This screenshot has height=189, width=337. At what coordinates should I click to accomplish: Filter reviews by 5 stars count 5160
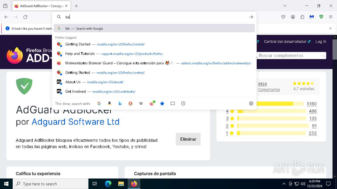(312, 104)
